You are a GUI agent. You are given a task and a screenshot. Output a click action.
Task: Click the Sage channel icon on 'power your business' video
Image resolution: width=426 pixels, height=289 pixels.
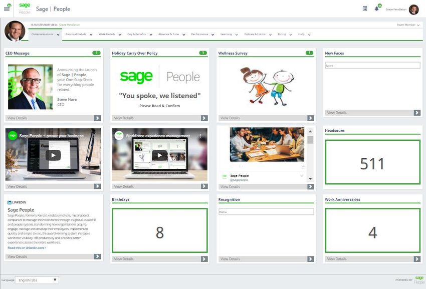tap(13, 136)
